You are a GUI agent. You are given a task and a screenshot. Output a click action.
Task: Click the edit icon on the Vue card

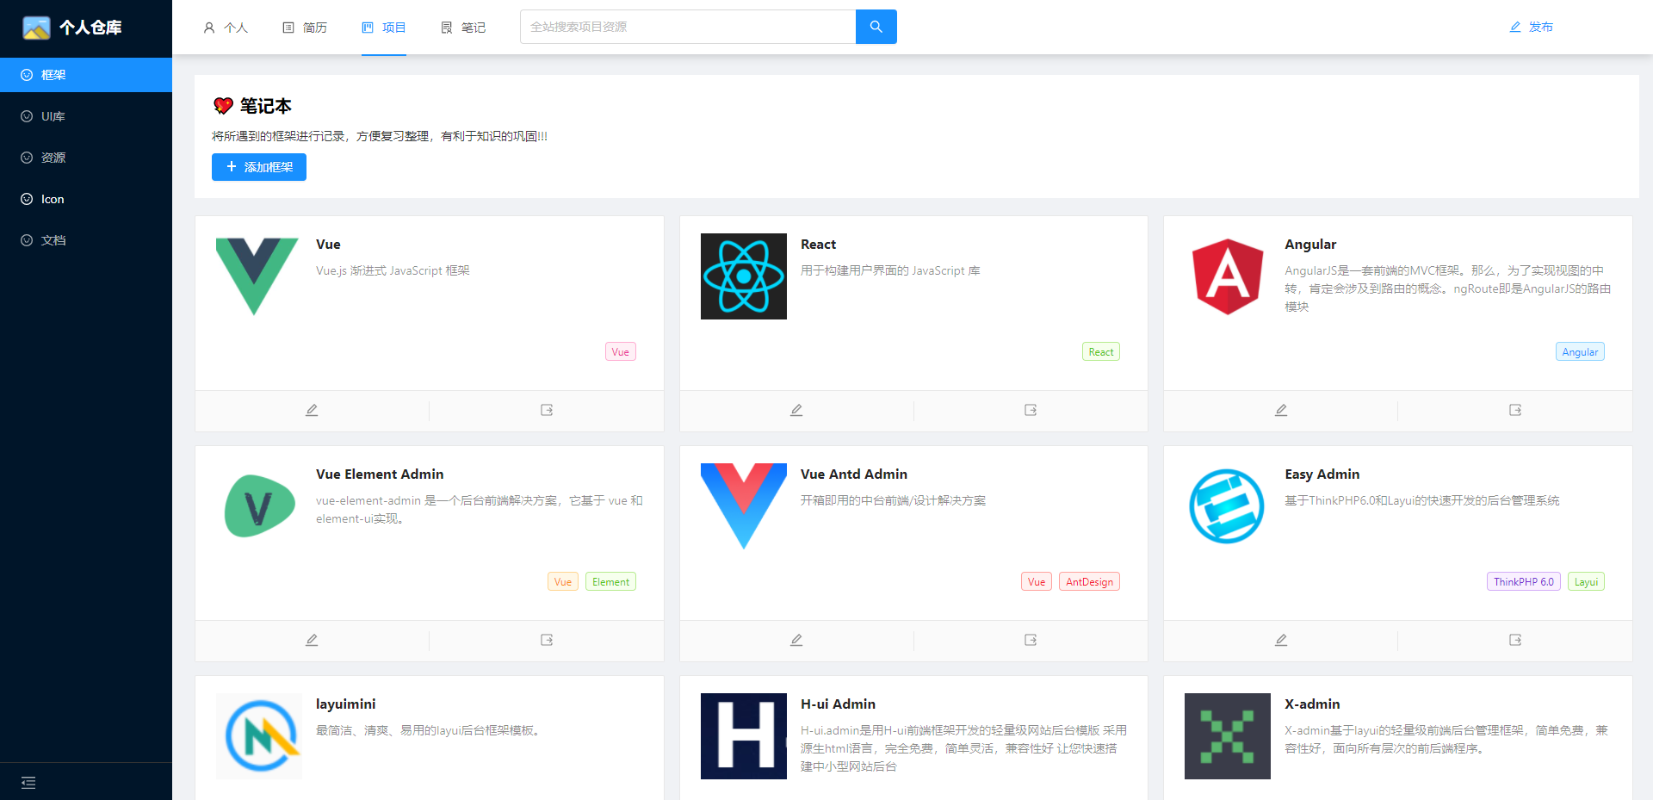(x=312, y=410)
